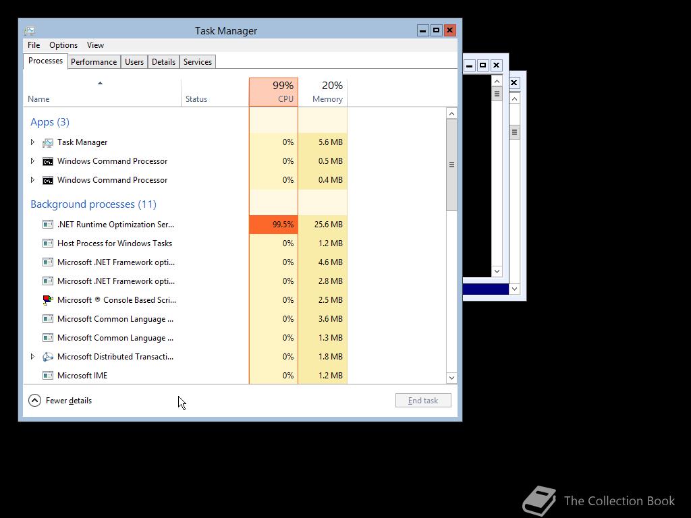Click the Task Manager title bar icon

tap(30, 31)
